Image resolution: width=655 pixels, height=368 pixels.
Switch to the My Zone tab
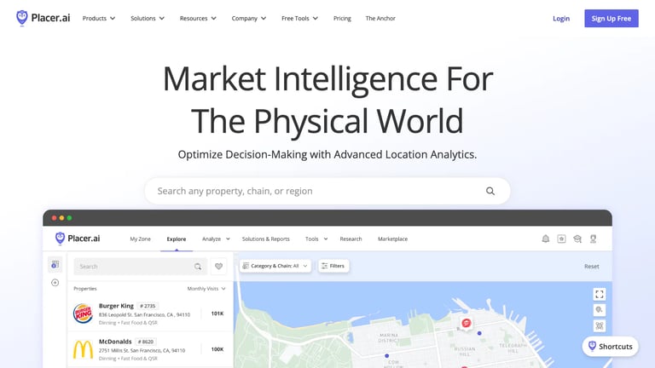point(141,239)
